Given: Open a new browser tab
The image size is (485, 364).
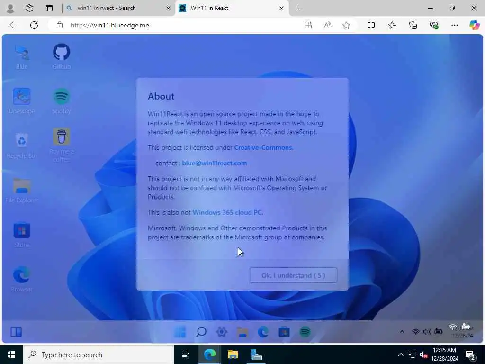Looking at the screenshot, I should click(x=299, y=8).
